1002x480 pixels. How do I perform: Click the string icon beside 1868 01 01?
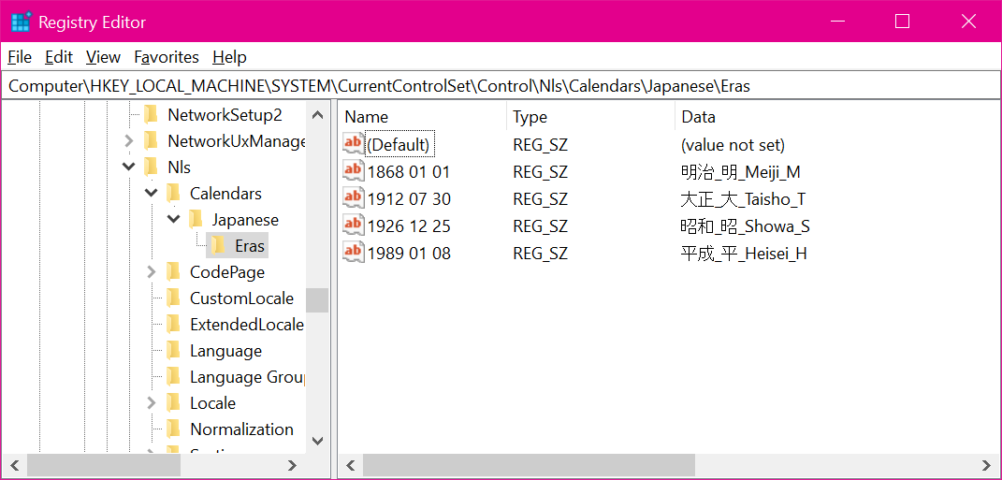[x=353, y=171]
